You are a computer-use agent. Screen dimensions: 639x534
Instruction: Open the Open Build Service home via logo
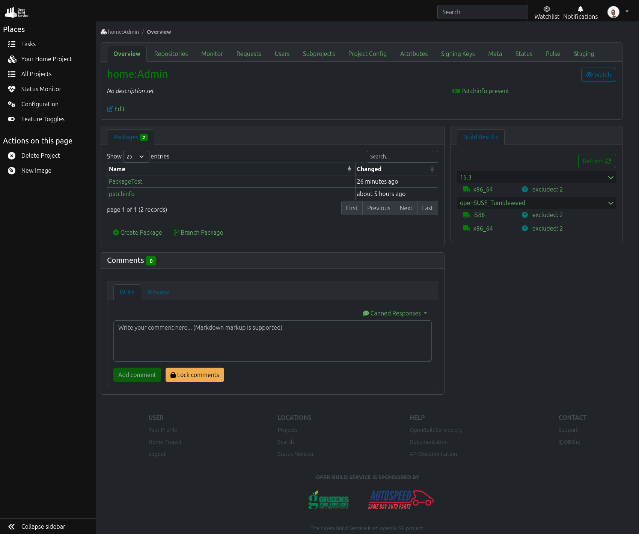[16, 12]
